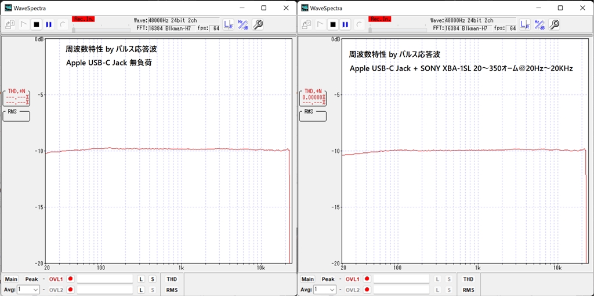The height and width of the screenshot is (296, 594).
Task: Click the THD,+N readout panel in right window
Action: click(x=313, y=97)
